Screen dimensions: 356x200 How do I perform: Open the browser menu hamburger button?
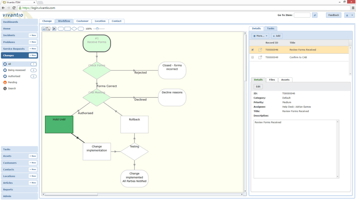point(353,8)
